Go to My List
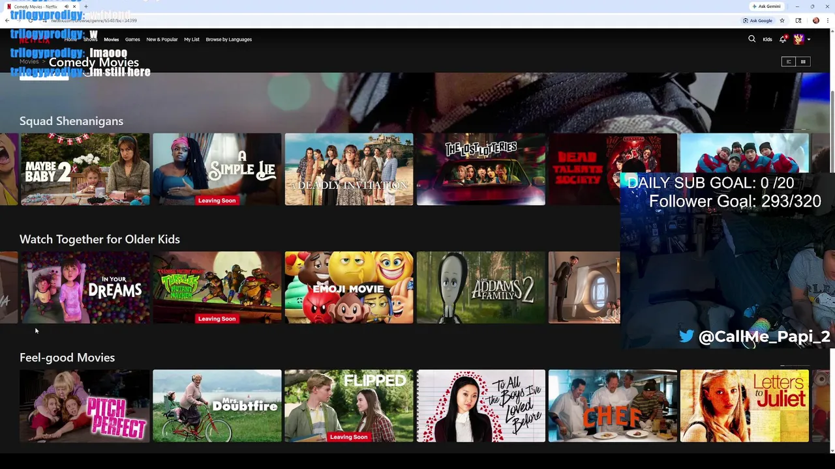This screenshot has height=469, width=835. 191,40
